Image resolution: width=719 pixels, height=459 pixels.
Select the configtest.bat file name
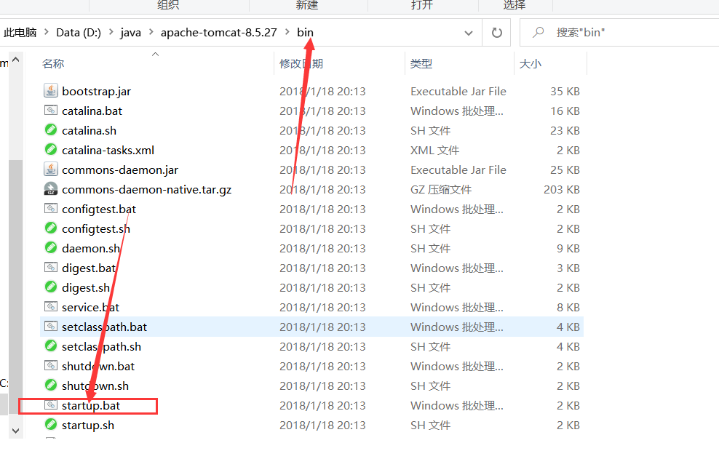99,209
